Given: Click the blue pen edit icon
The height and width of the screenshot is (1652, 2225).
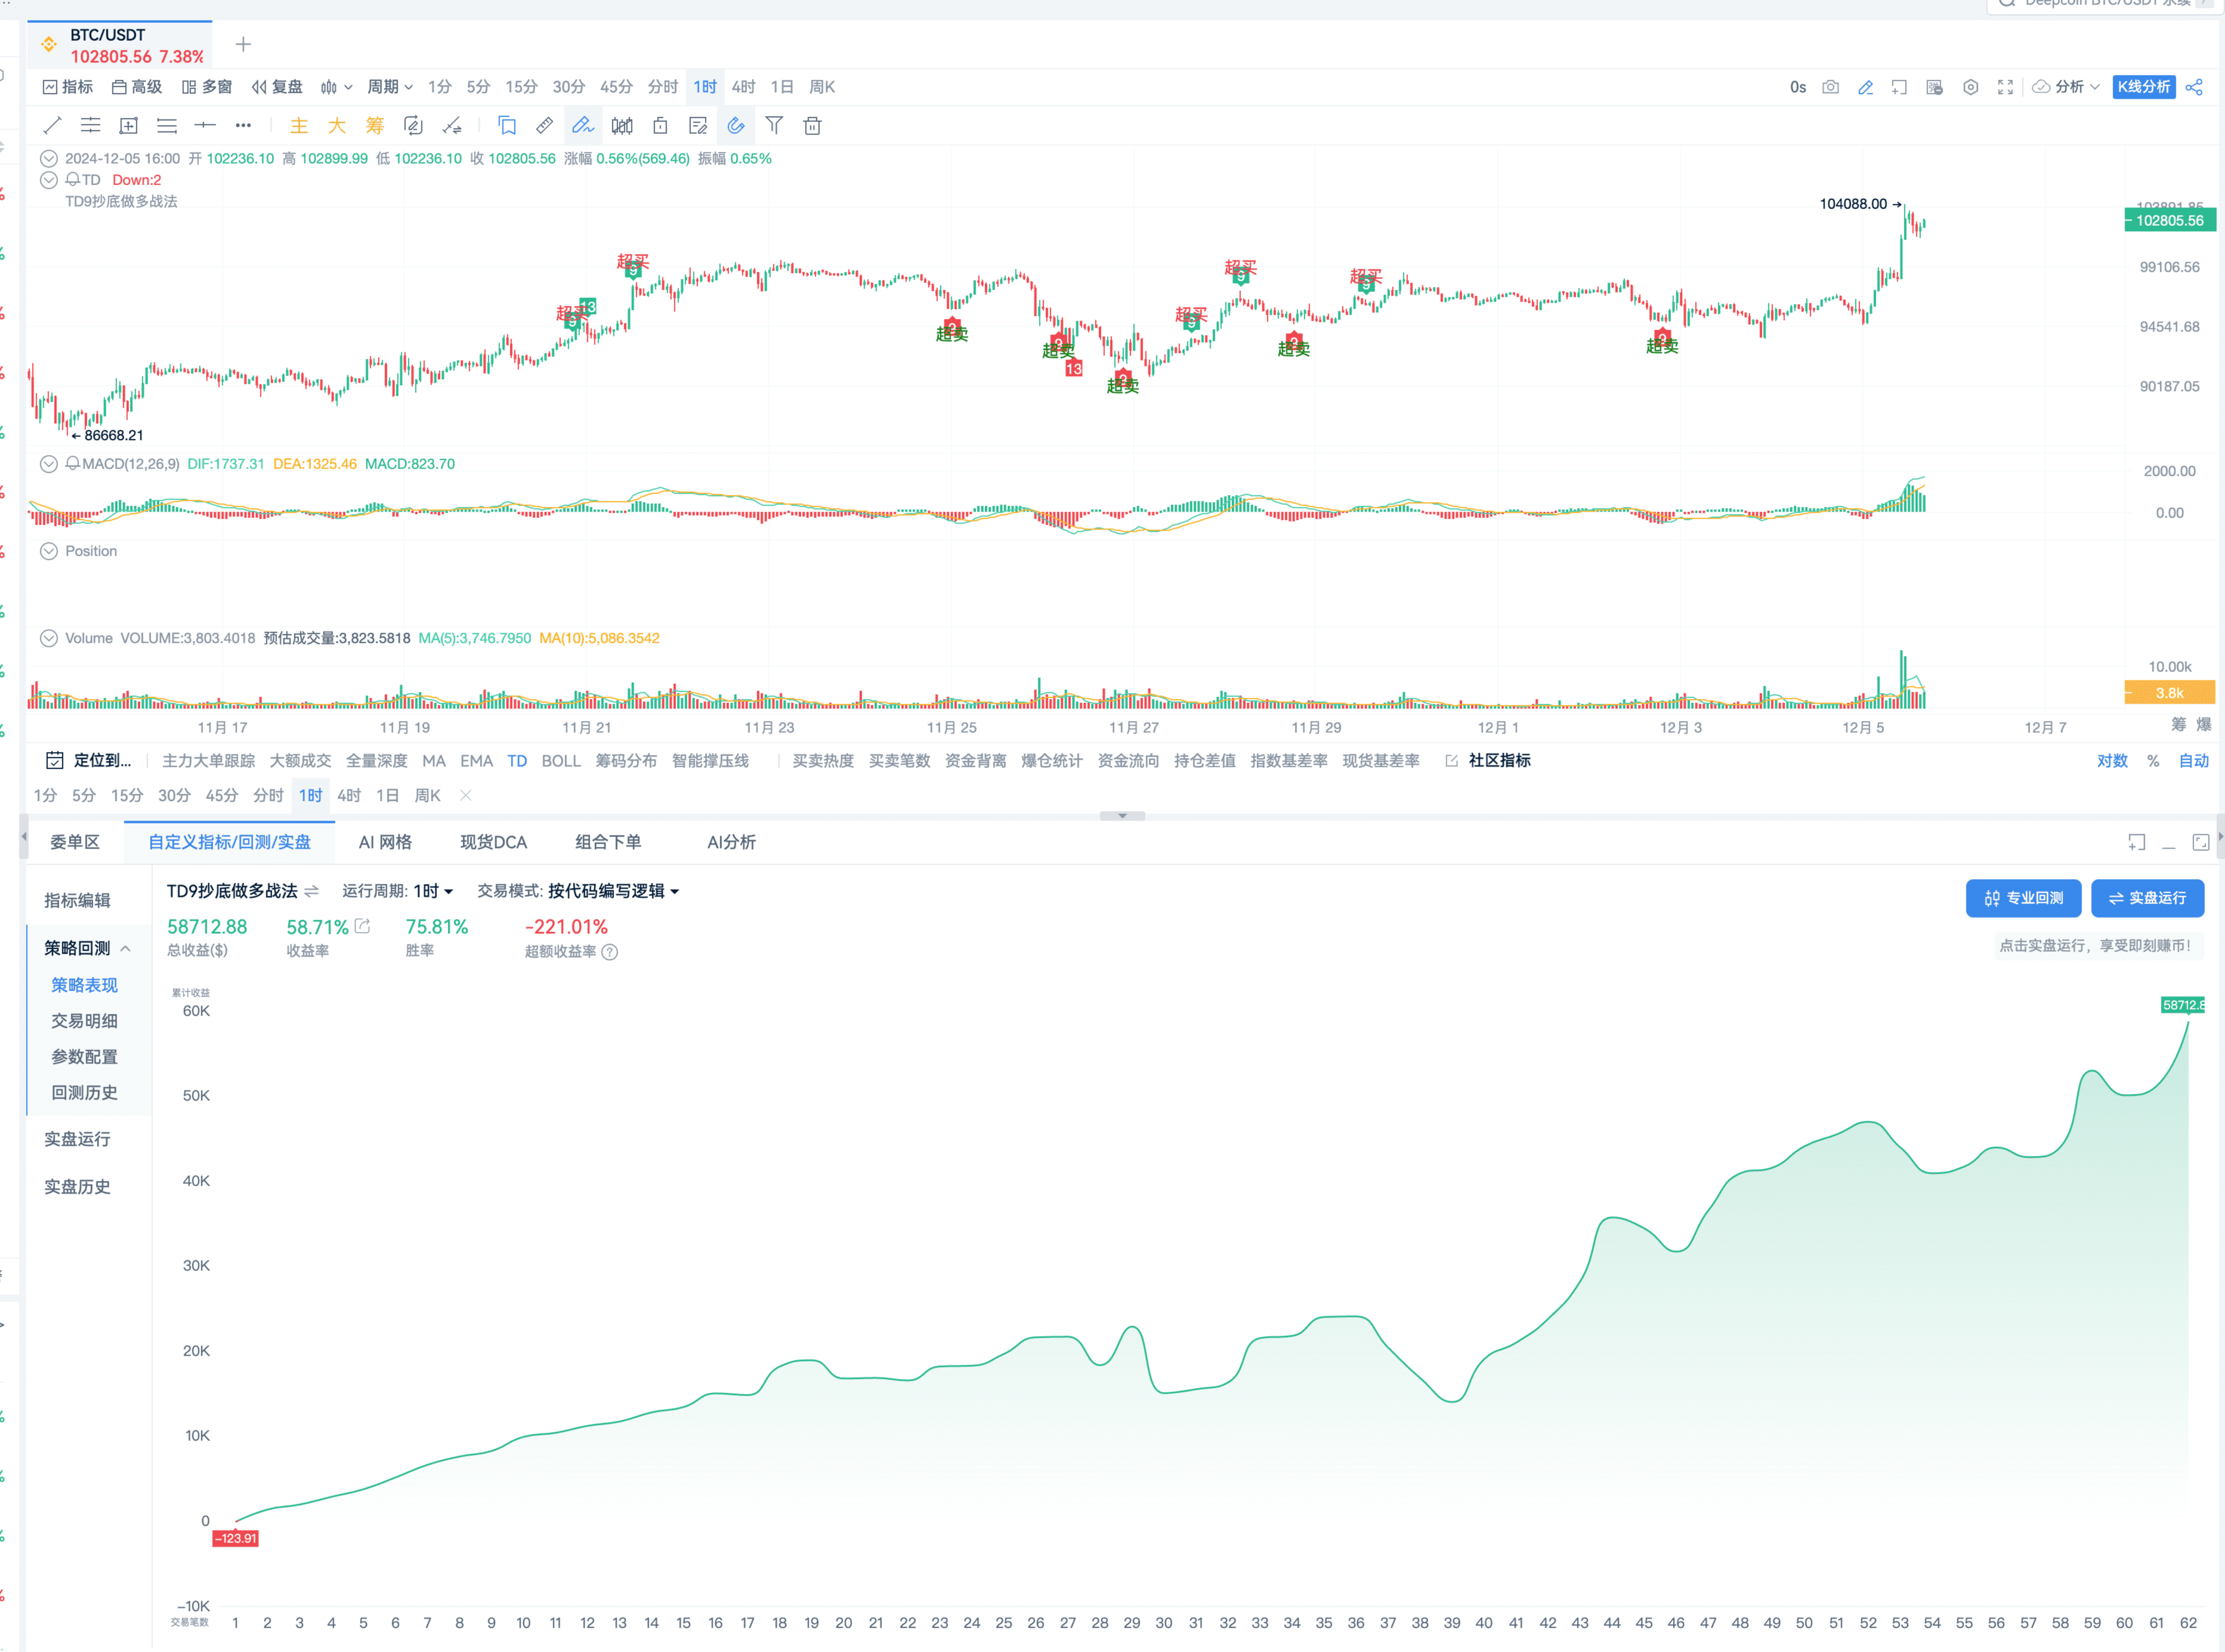Looking at the screenshot, I should click(1865, 87).
